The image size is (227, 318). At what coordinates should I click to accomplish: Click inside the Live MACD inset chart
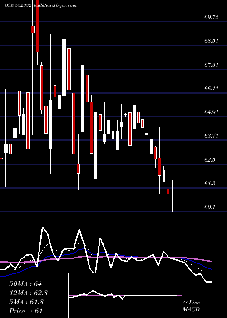click(x=125, y=295)
